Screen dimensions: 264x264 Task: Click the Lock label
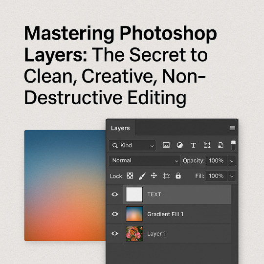pos(116,176)
